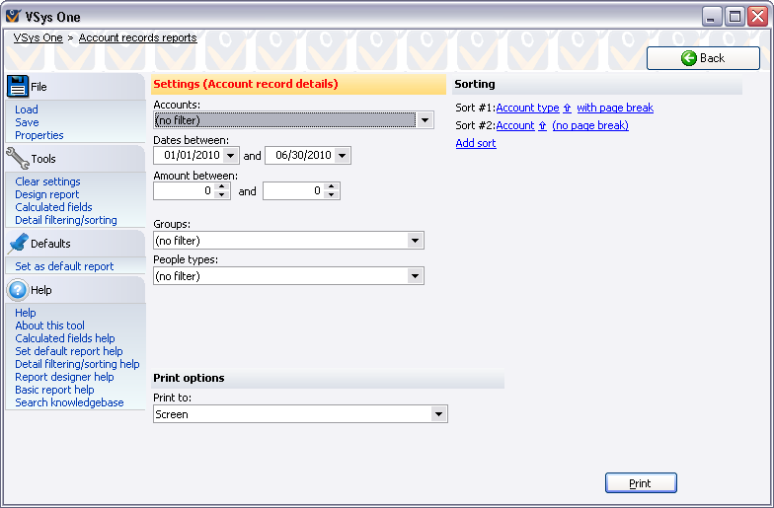Expand the People types filter dropdown
Image resolution: width=774 pixels, height=508 pixels.
[415, 276]
